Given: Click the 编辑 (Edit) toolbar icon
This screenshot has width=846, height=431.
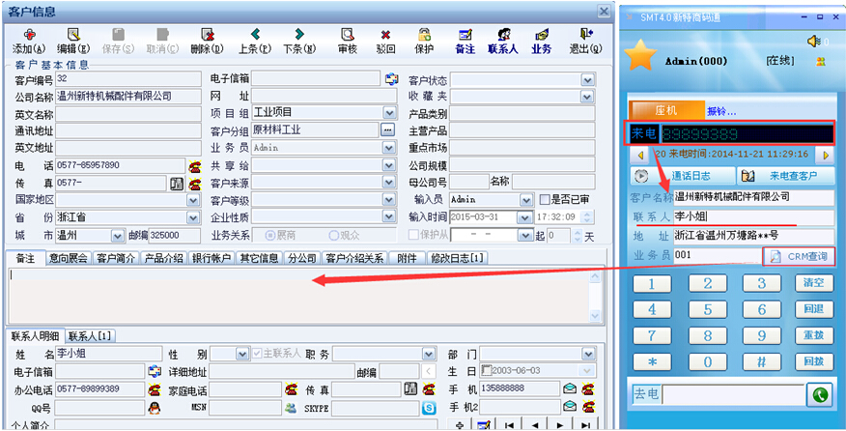Looking at the screenshot, I should coord(73,34).
